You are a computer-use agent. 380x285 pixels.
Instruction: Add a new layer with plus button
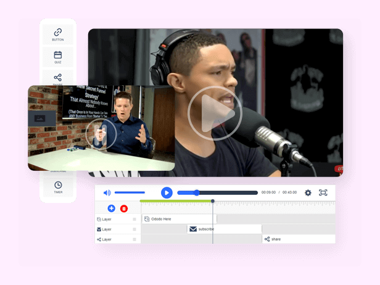(x=112, y=208)
